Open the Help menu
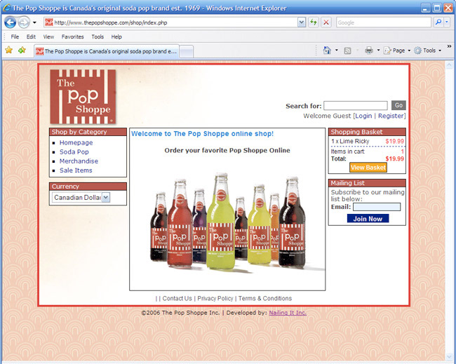Screen dimensions: 456x364 116,36
